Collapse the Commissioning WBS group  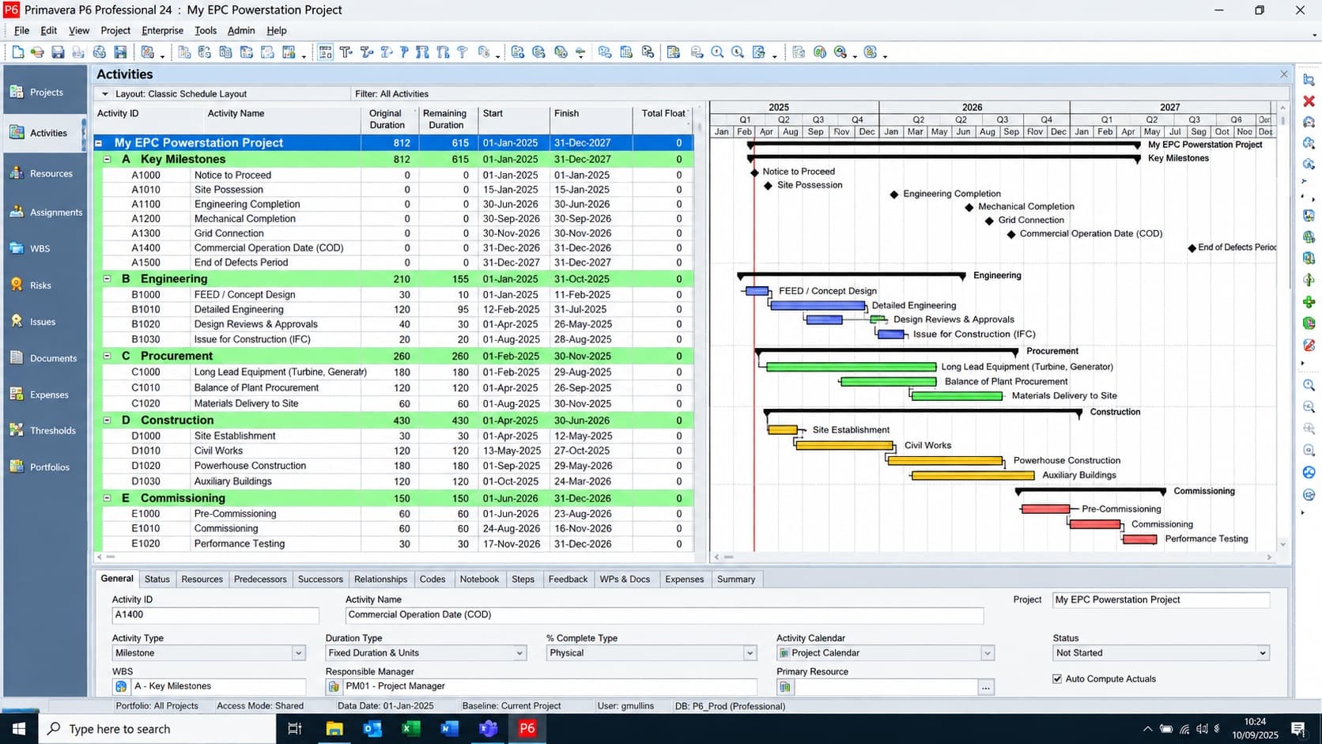tap(108, 498)
